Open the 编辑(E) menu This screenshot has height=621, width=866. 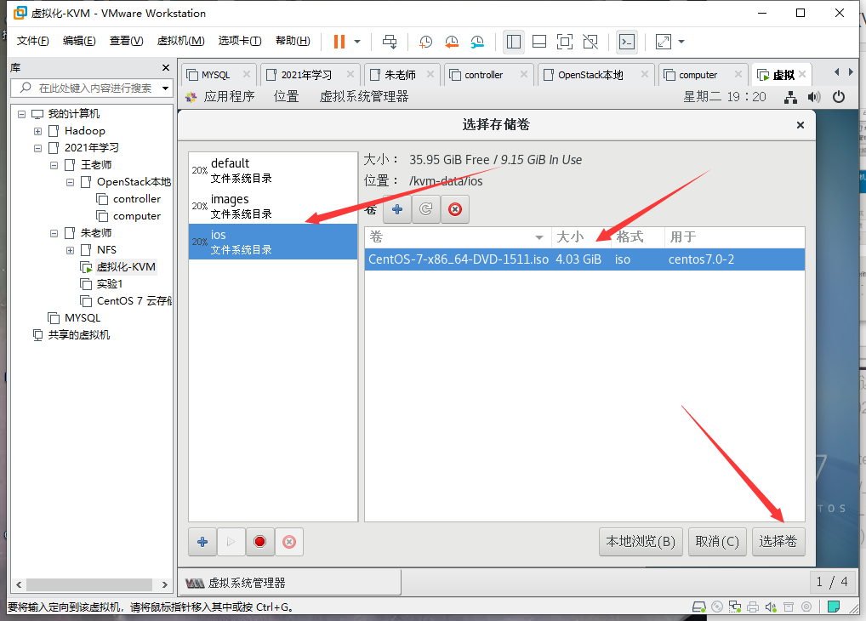(79, 41)
